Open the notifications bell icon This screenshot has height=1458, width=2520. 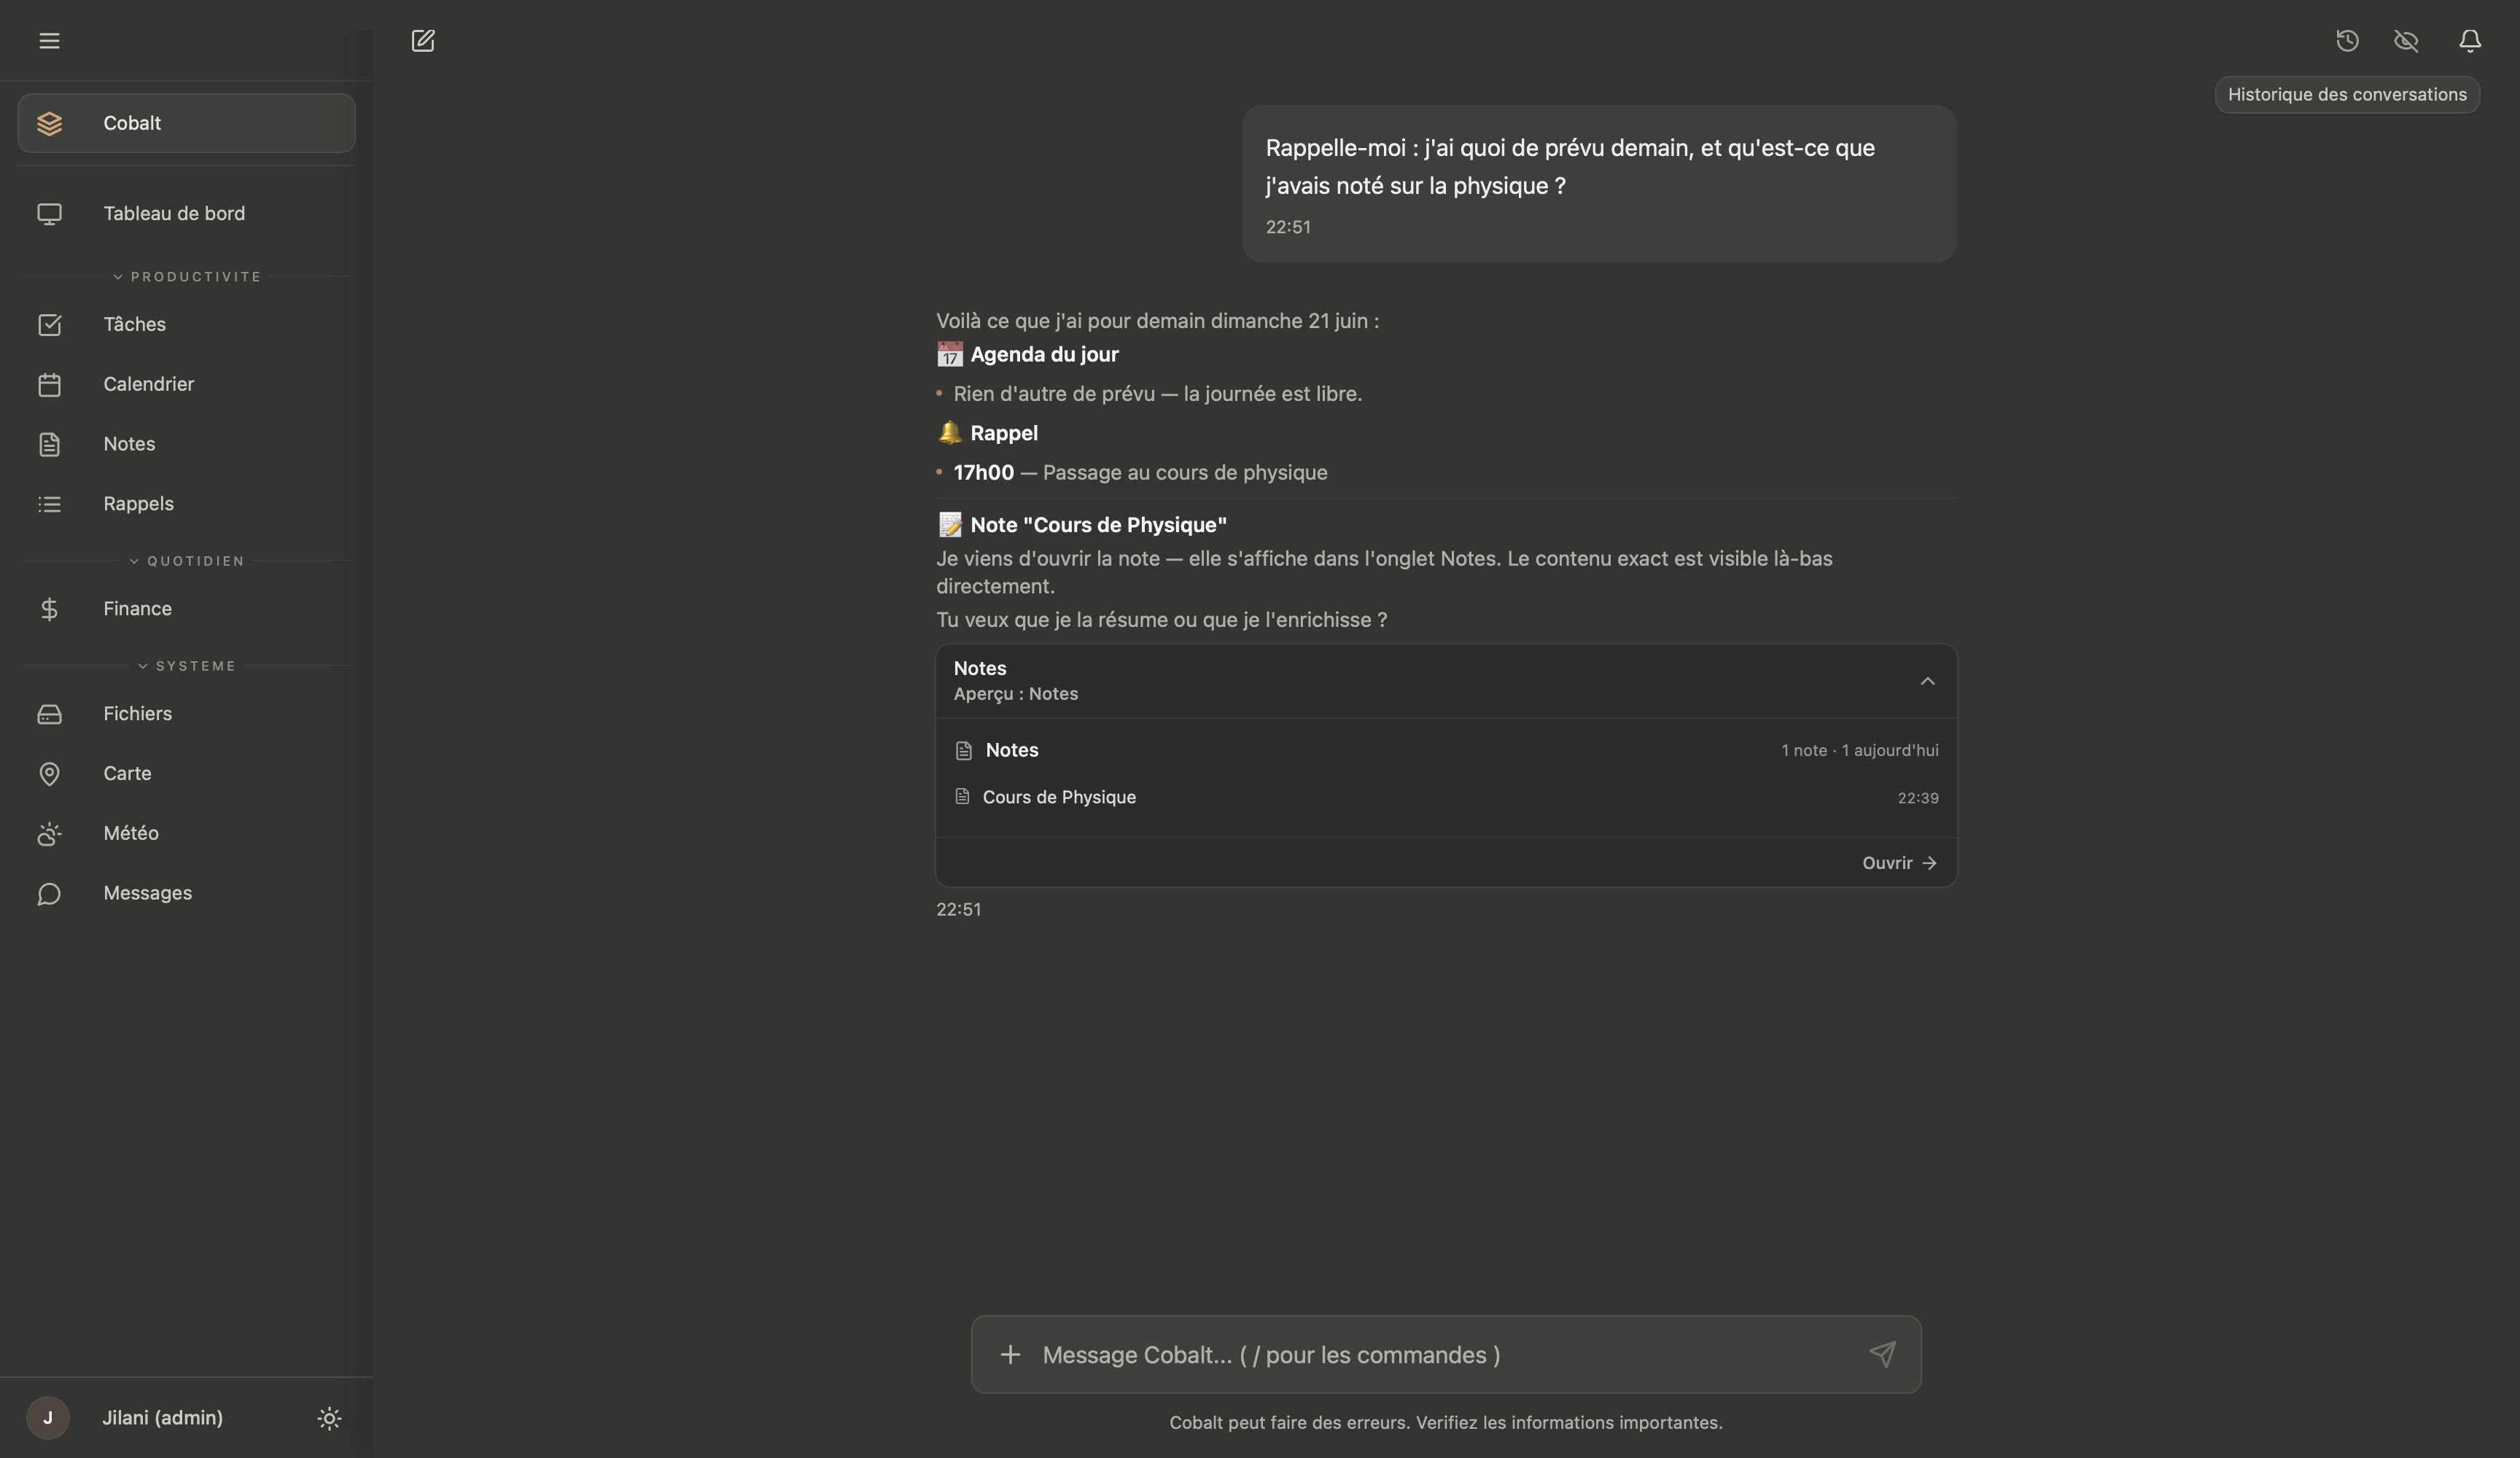2469,41
